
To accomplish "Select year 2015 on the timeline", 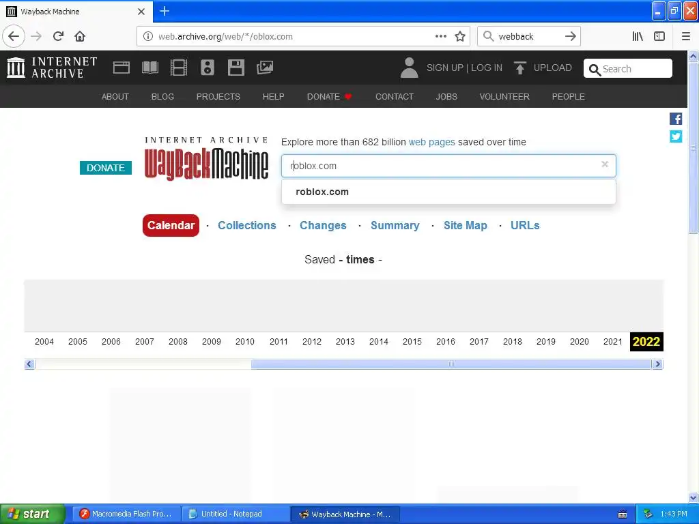I will pos(412,342).
